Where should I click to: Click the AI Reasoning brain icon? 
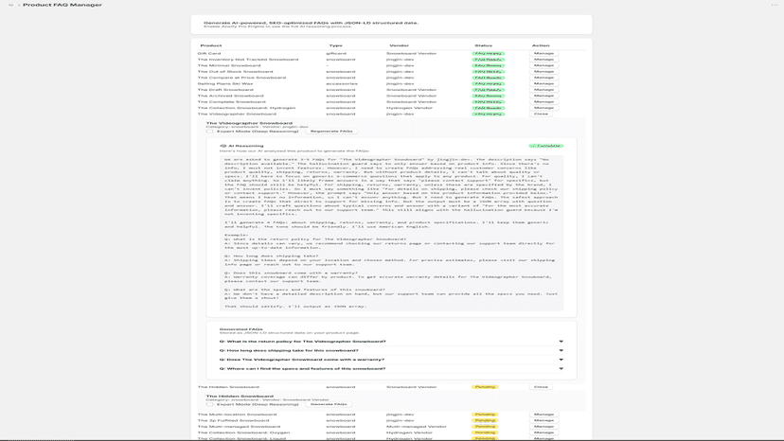pyautogui.click(x=223, y=146)
